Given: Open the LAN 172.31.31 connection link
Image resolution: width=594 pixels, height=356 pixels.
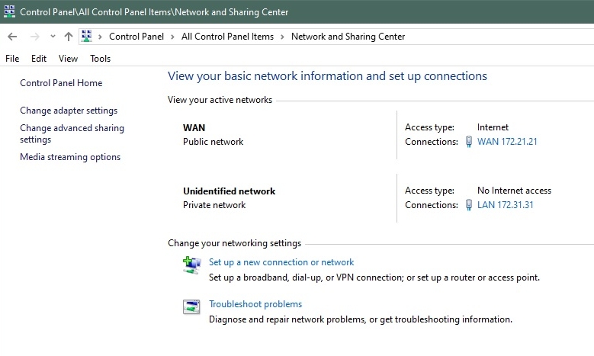Looking at the screenshot, I should point(505,205).
